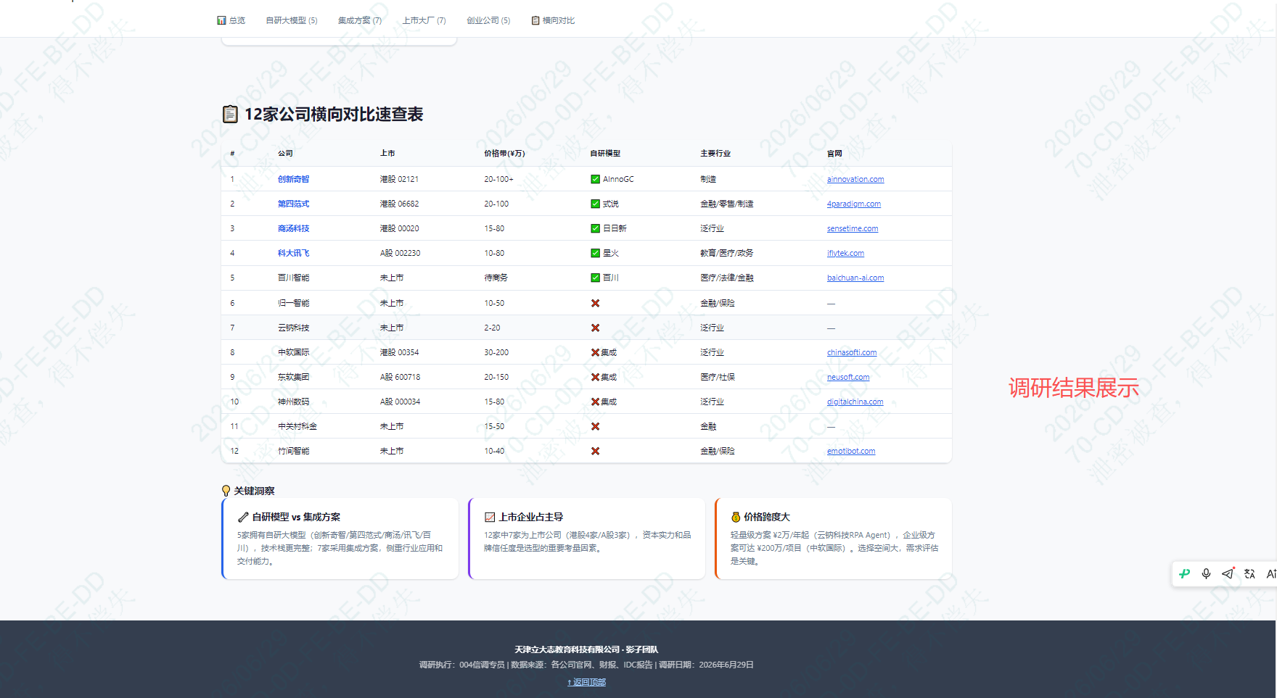
Task: Click the 港股 02121 listing cell
Action: pyautogui.click(x=399, y=179)
